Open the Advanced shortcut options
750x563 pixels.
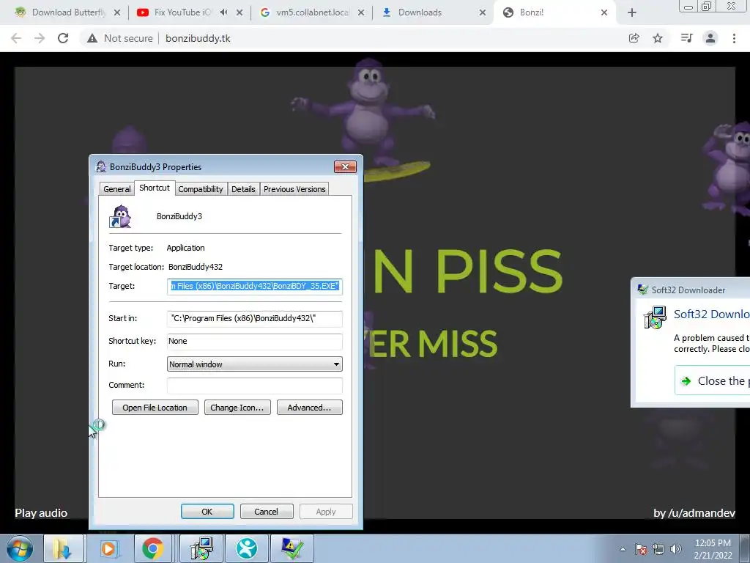(310, 408)
